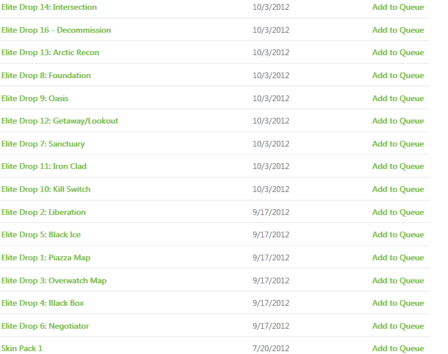Add Elite Drop 6 Negotiator to queue

[x=398, y=326]
